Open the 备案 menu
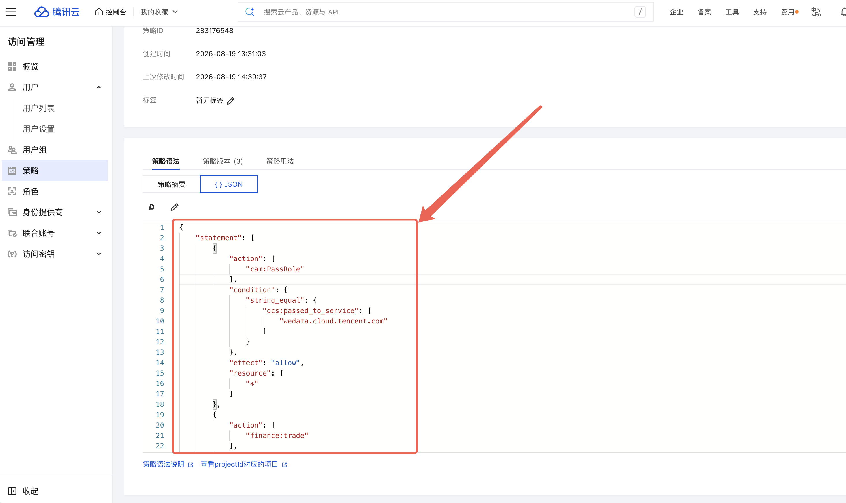Viewport: 846px width, 503px height. point(704,12)
